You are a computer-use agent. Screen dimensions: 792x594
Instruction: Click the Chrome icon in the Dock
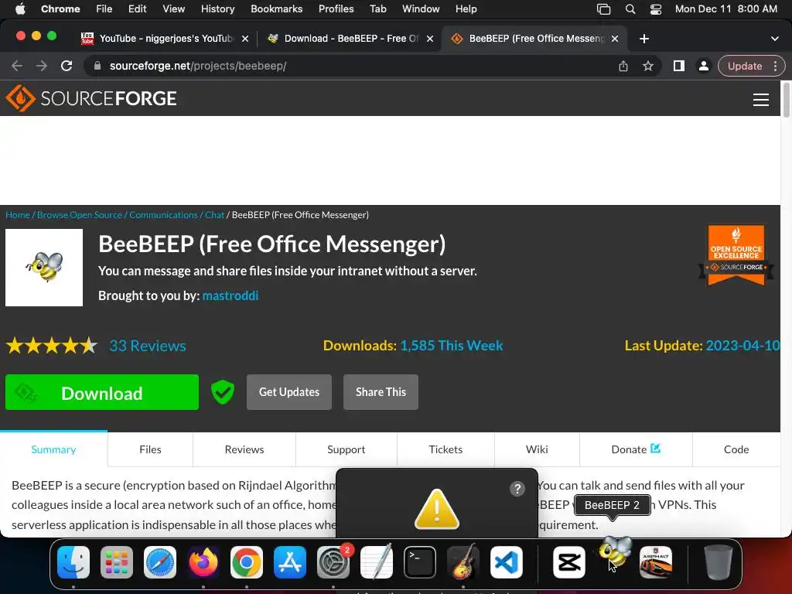point(247,562)
